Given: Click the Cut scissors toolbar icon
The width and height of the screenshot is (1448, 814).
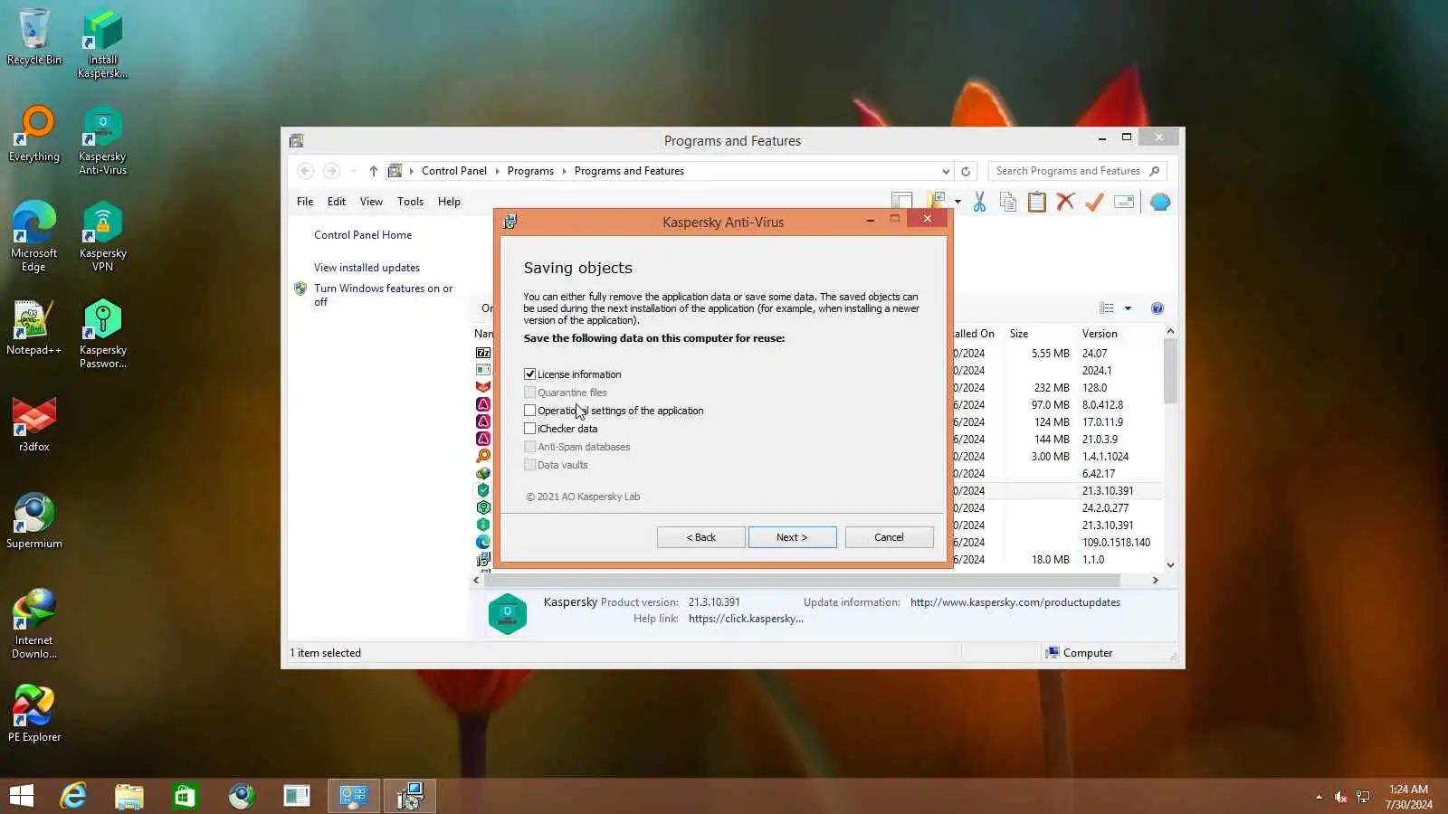Looking at the screenshot, I should click(x=979, y=202).
